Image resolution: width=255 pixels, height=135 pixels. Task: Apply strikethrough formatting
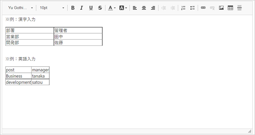point(100,8)
